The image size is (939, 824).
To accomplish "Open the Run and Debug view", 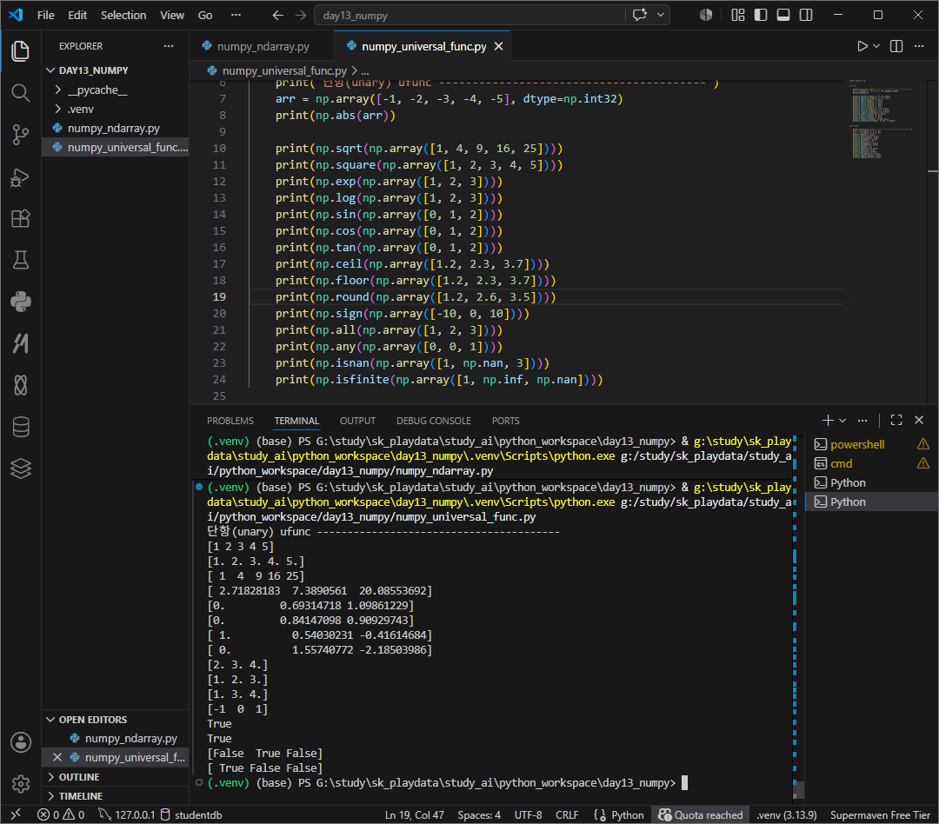I will 20,177.
